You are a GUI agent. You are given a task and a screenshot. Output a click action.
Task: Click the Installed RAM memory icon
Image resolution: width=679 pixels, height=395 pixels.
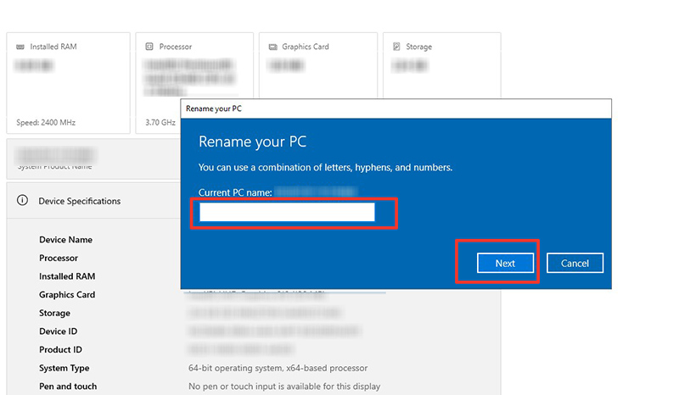point(20,47)
